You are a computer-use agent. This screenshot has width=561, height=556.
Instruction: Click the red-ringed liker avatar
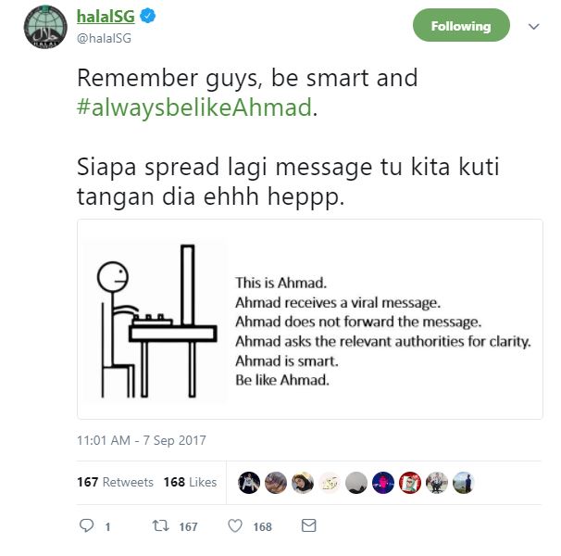pos(410,483)
